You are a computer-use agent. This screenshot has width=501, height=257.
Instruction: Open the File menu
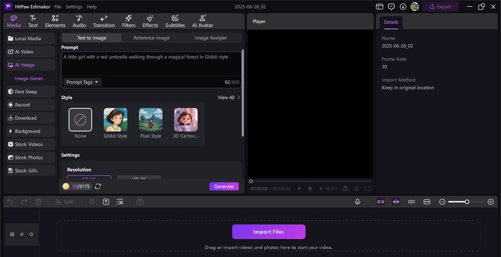[x=58, y=7]
